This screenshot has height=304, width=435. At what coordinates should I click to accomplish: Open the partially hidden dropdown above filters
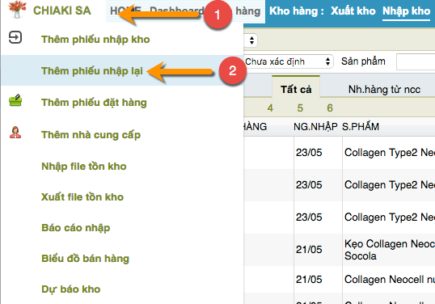click(x=251, y=40)
